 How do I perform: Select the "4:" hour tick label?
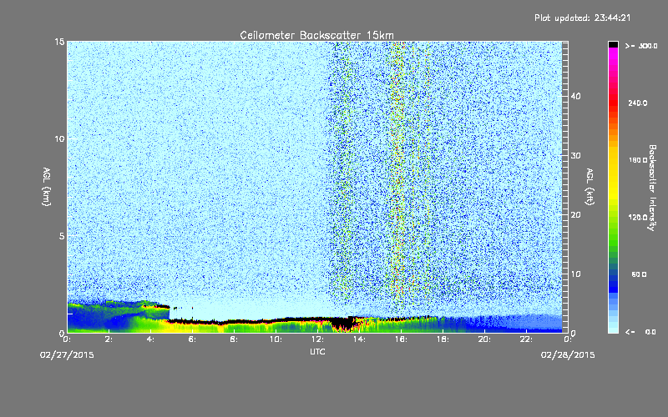[x=150, y=339]
